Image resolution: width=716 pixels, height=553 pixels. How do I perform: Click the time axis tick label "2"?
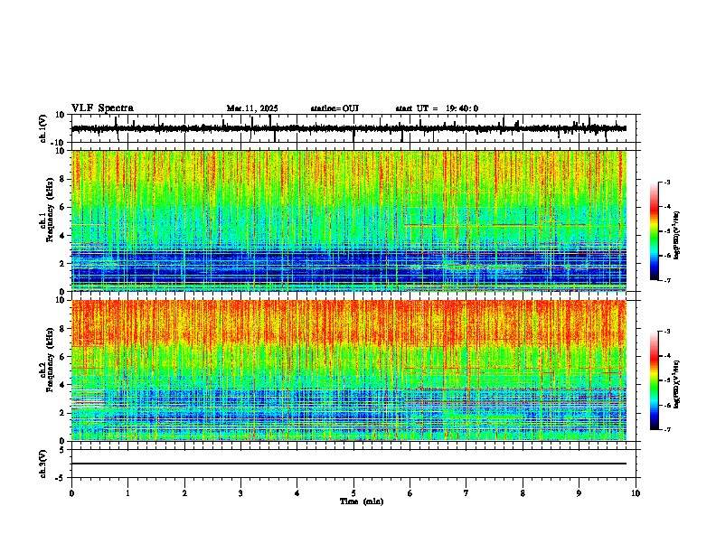184,493
